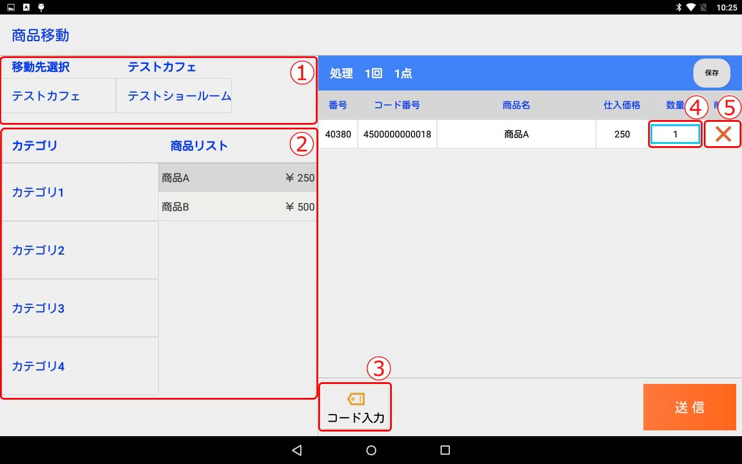Tap the 商品リスト heading

(199, 146)
